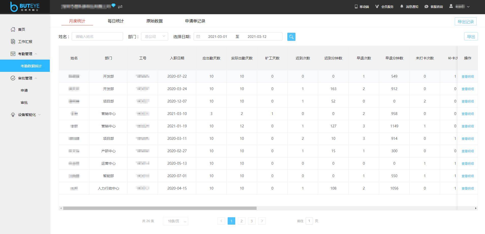Click end date 2021-03-12 field
Screen dimensions: 485x234
[257, 37]
